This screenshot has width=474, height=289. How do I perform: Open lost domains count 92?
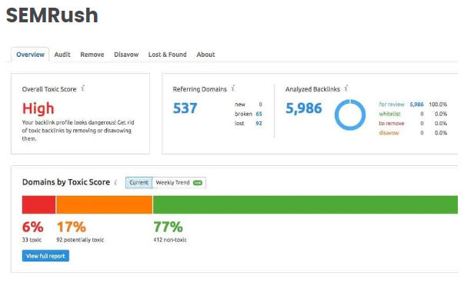tap(259, 123)
